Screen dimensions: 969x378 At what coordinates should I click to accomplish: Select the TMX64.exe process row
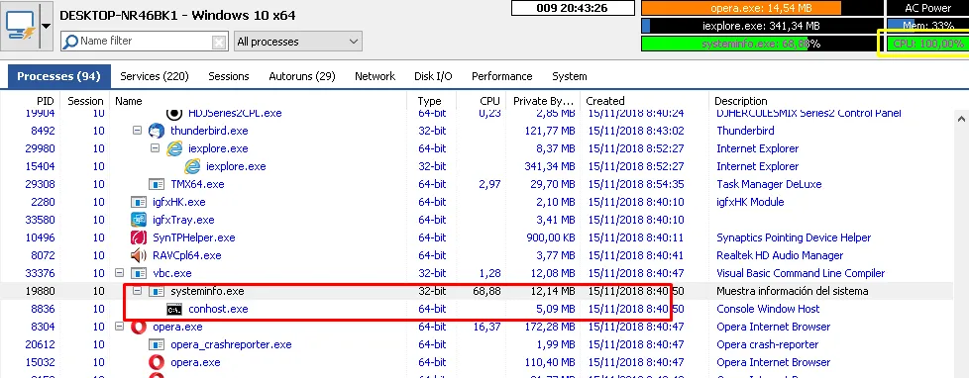tap(478, 184)
